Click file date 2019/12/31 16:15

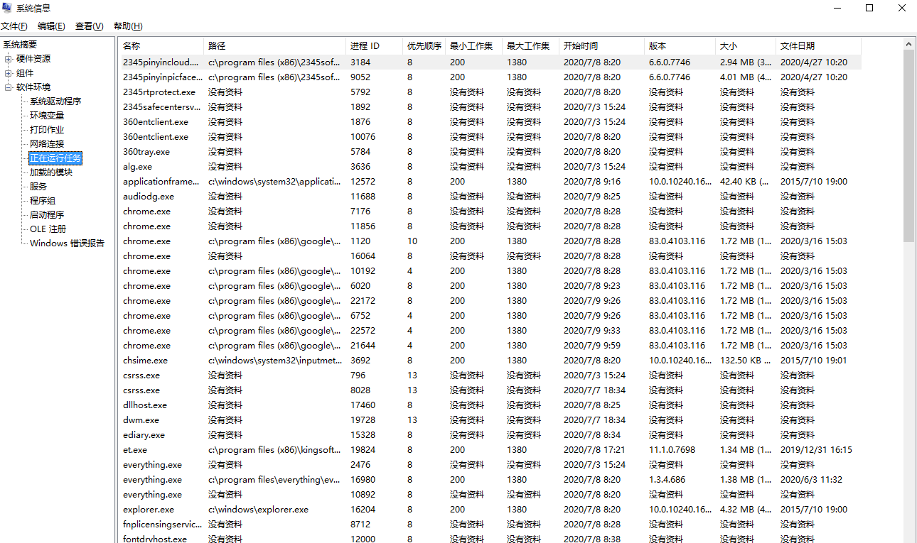coord(816,449)
